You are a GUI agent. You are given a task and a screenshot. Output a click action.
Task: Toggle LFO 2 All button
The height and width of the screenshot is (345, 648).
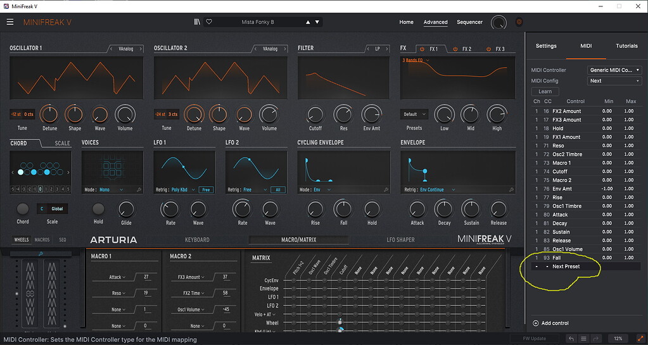click(x=277, y=190)
